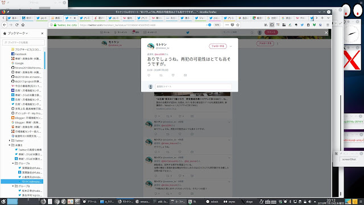Open the Twitter ホーム nav link
364x205 pixels.
[105, 32]
